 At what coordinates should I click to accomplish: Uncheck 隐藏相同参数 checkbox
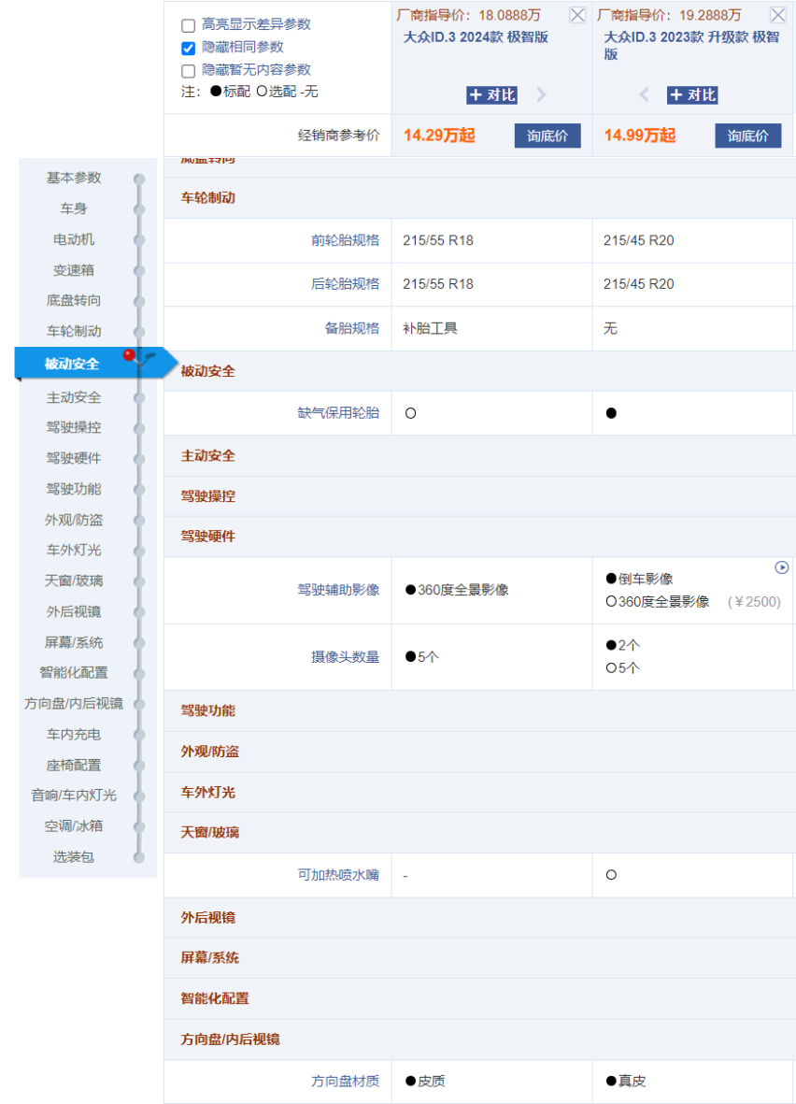pos(188,49)
